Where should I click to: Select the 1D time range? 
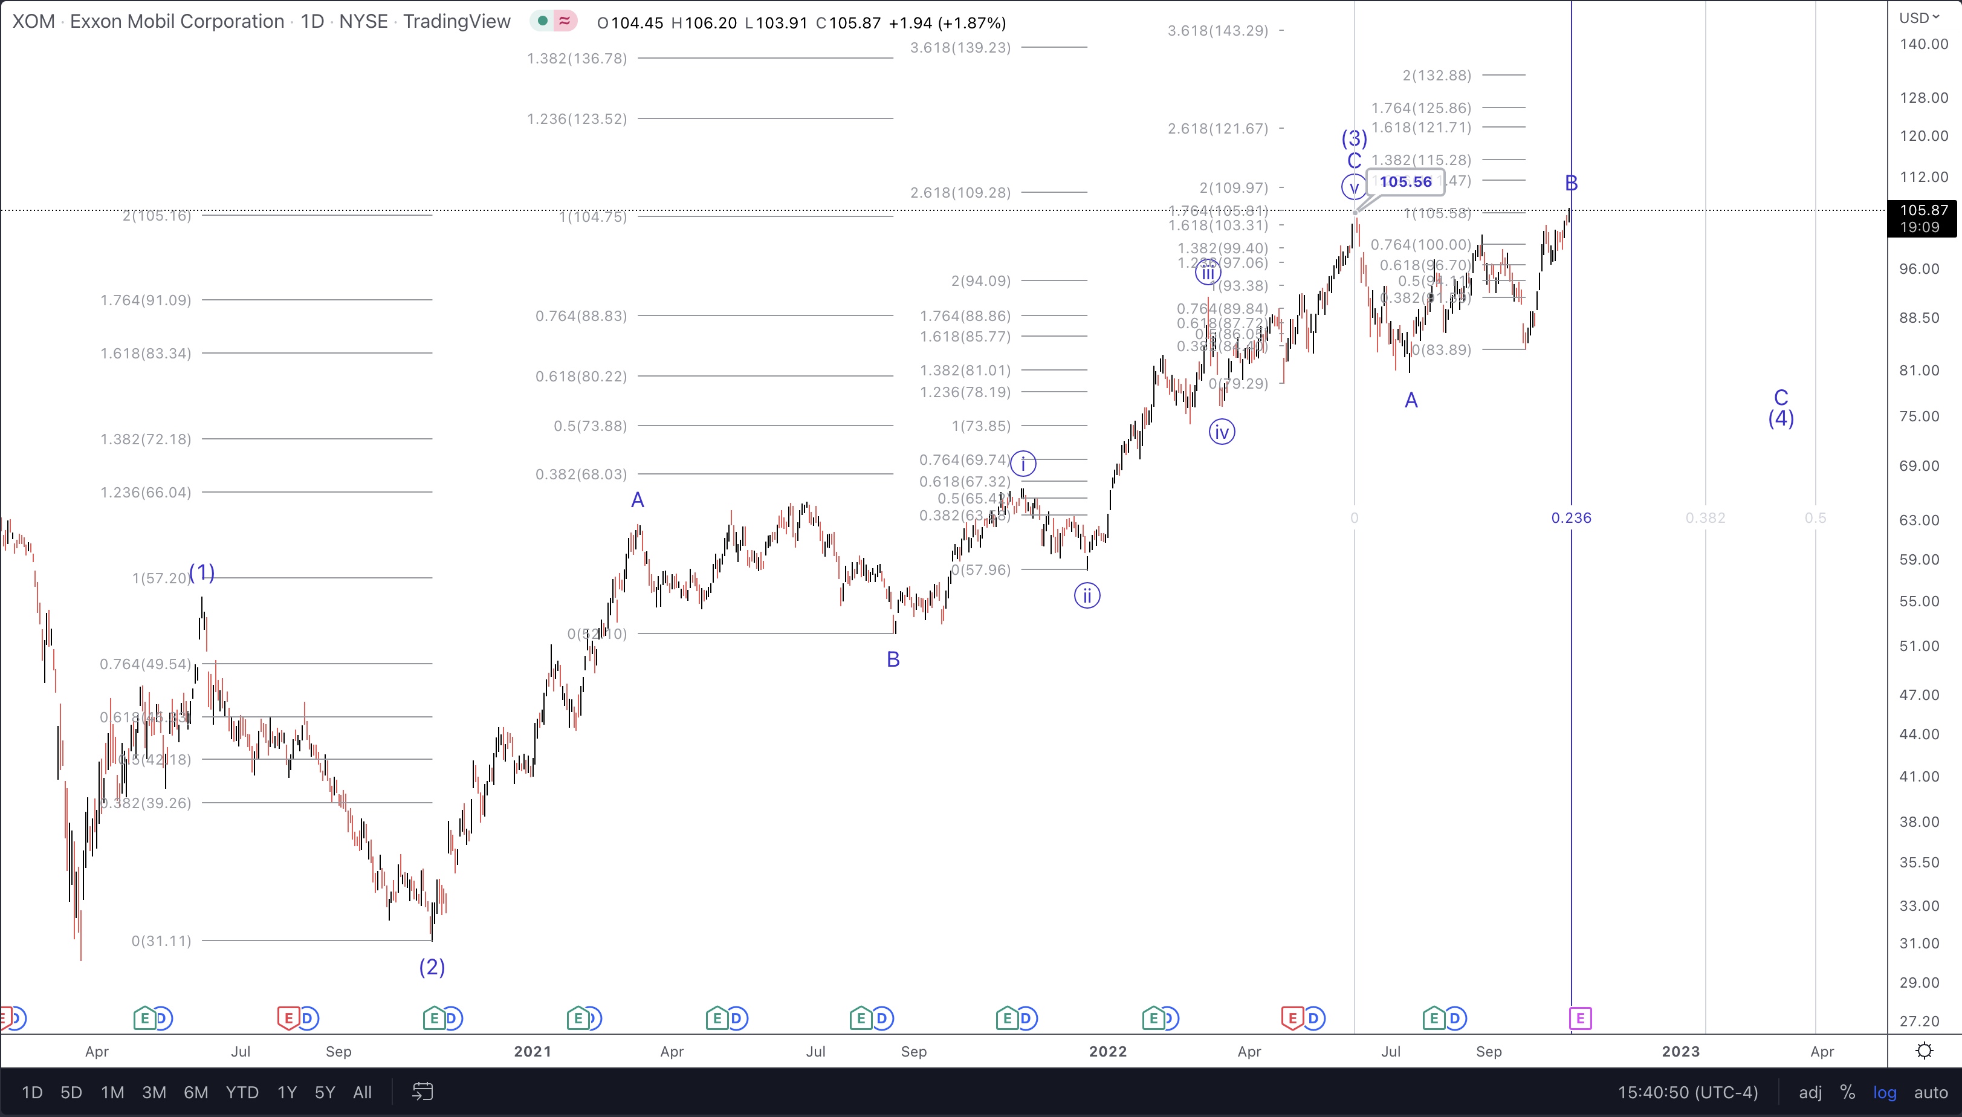(32, 1092)
